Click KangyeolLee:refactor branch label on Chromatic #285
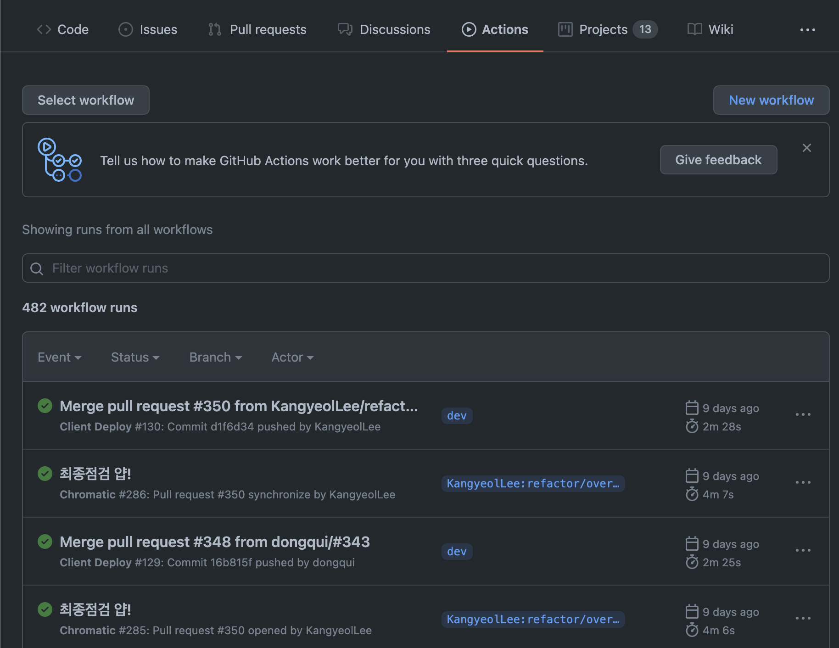 pos(533,620)
